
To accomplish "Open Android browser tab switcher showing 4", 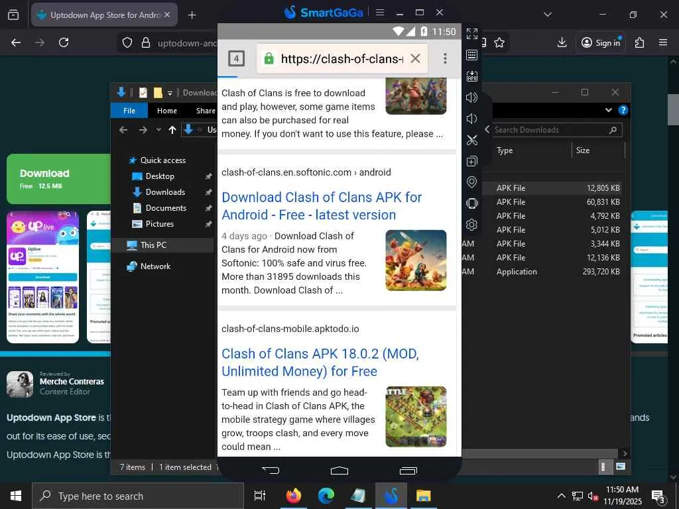I will point(237,58).
